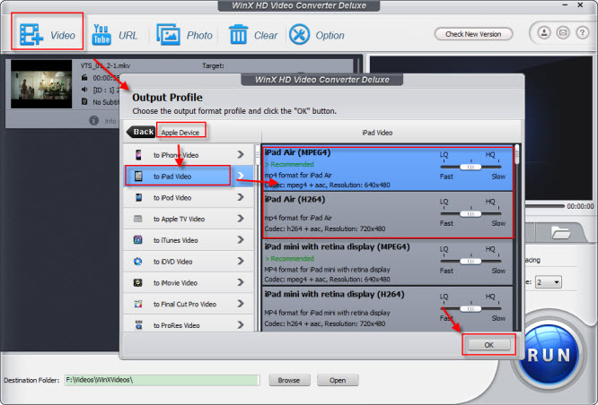Expand the to iPod Video chevron
Image resolution: width=598 pixels, height=405 pixels.
click(x=241, y=197)
